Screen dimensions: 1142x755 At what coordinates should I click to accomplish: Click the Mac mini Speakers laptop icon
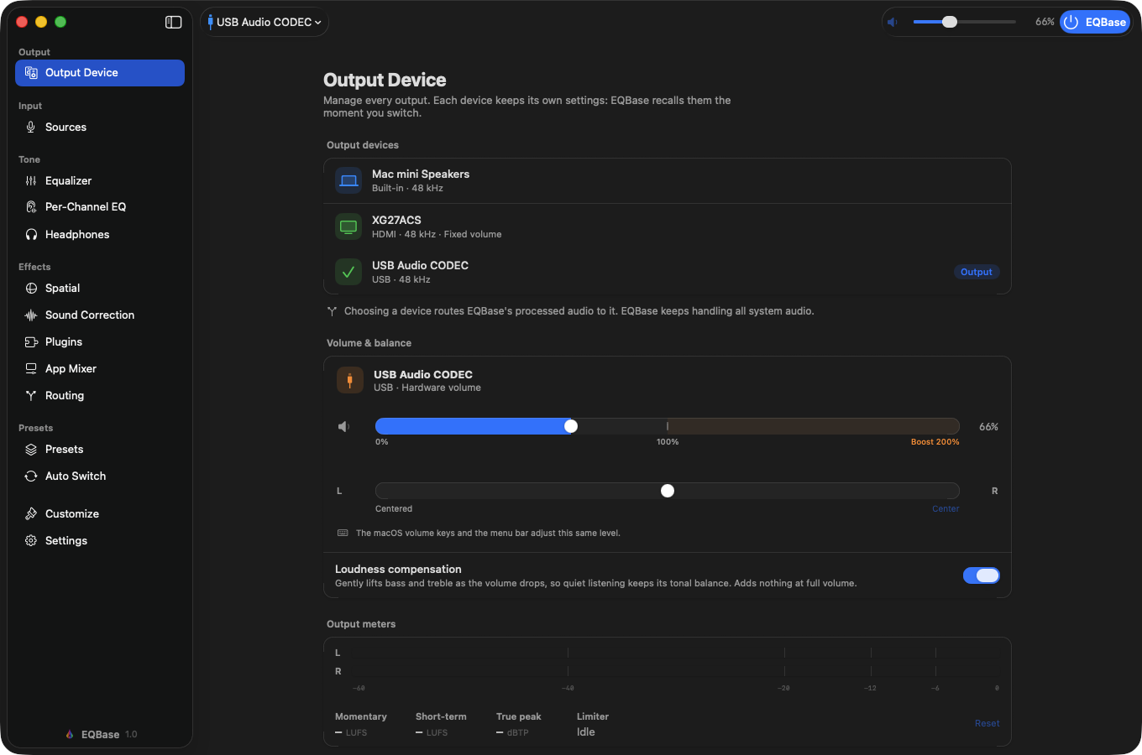(348, 180)
